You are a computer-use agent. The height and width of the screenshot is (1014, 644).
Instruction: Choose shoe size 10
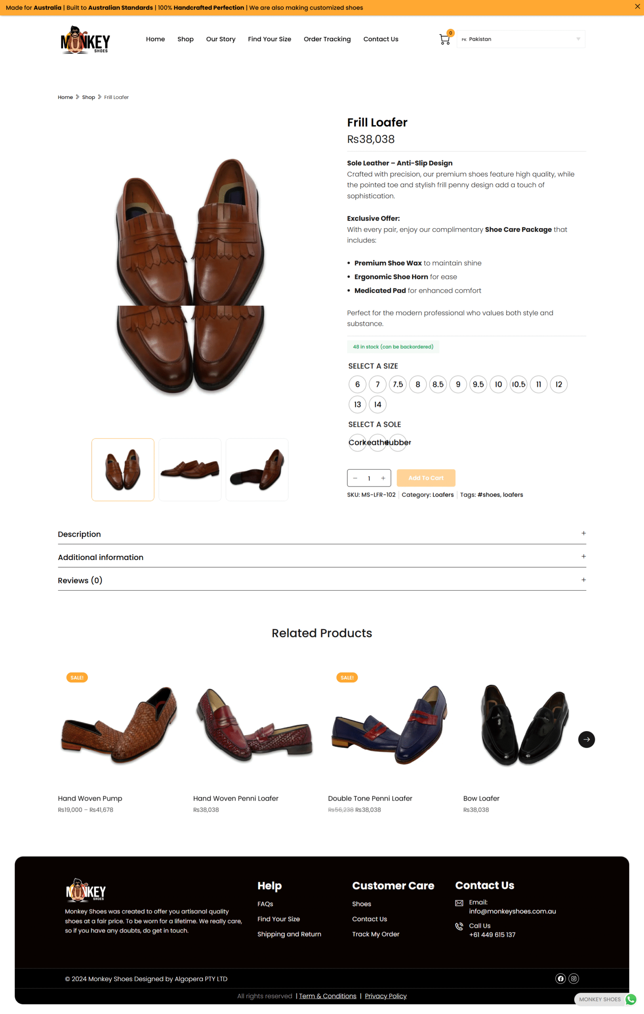tap(498, 384)
